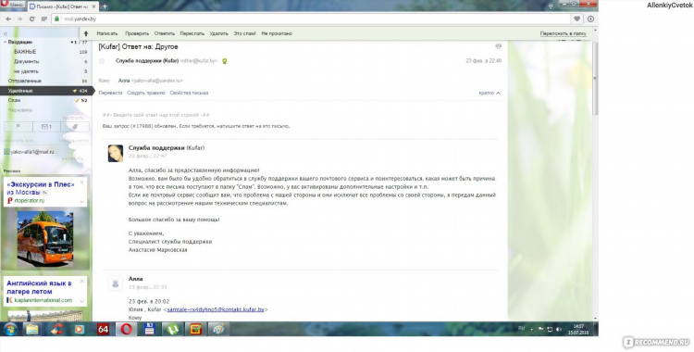Click Проверить to check mail
The width and height of the screenshot is (694, 352).
pyautogui.click(x=137, y=33)
